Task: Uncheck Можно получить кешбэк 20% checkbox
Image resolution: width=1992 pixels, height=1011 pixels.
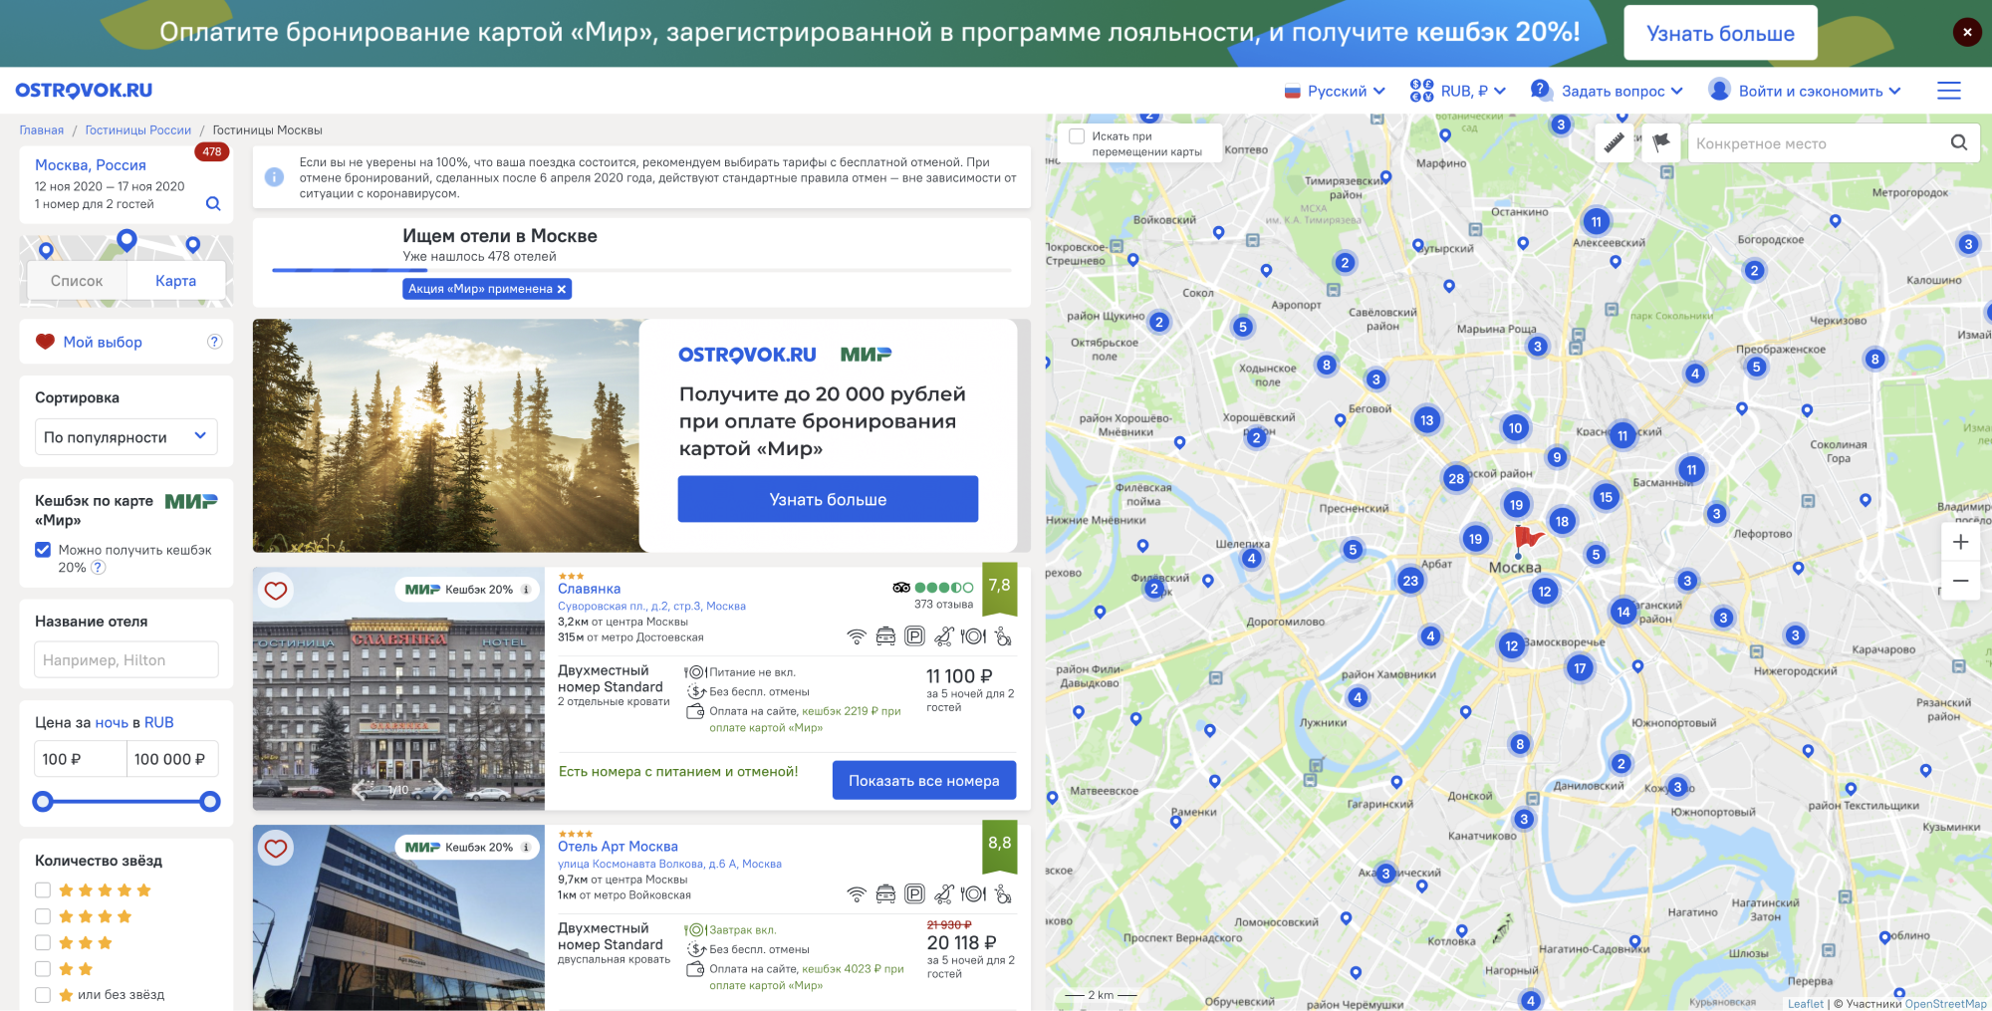Action: [43, 550]
